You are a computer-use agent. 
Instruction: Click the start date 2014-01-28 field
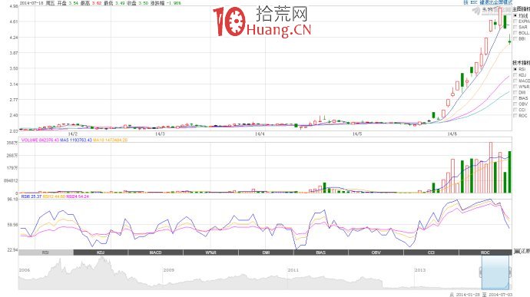point(468,295)
